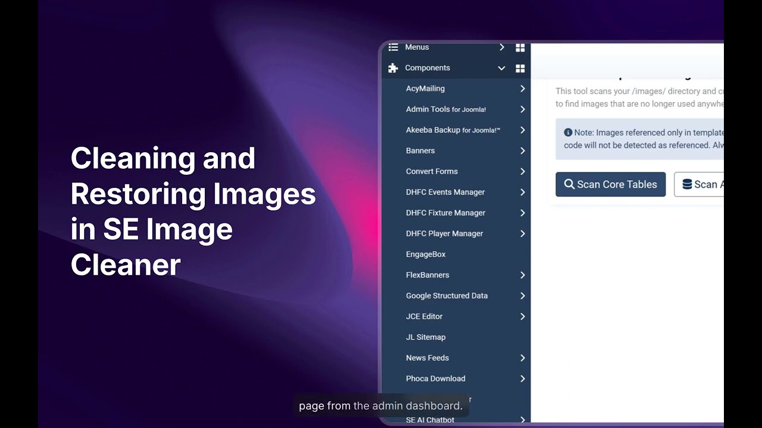
Task: Expand the Banners submenu arrow
Action: pyautogui.click(x=522, y=151)
